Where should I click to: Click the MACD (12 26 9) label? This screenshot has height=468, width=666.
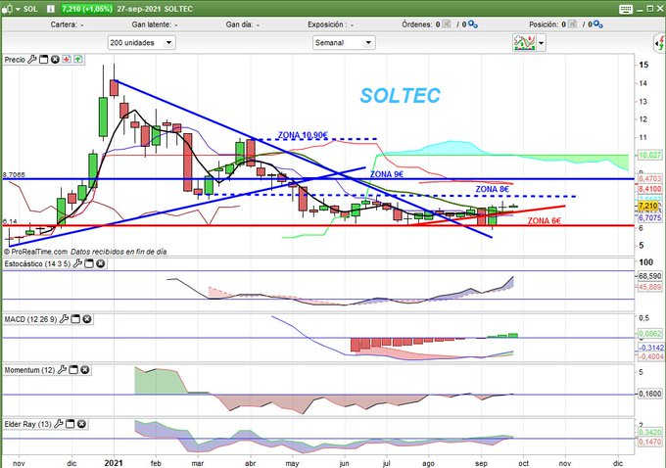click(30, 319)
